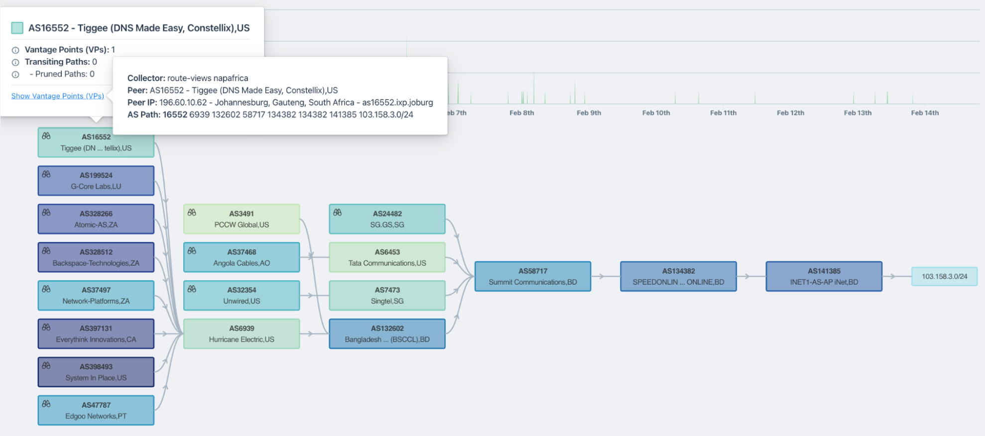
Task: Select the AS47787 Edgoo Networks node
Action: pyautogui.click(x=96, y=410)
